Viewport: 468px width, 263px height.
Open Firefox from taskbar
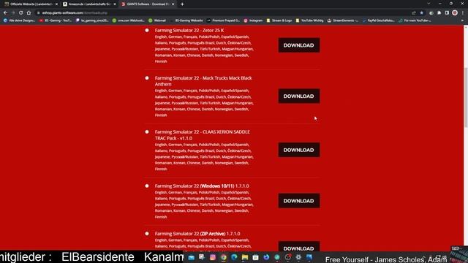tap(266, 257)
